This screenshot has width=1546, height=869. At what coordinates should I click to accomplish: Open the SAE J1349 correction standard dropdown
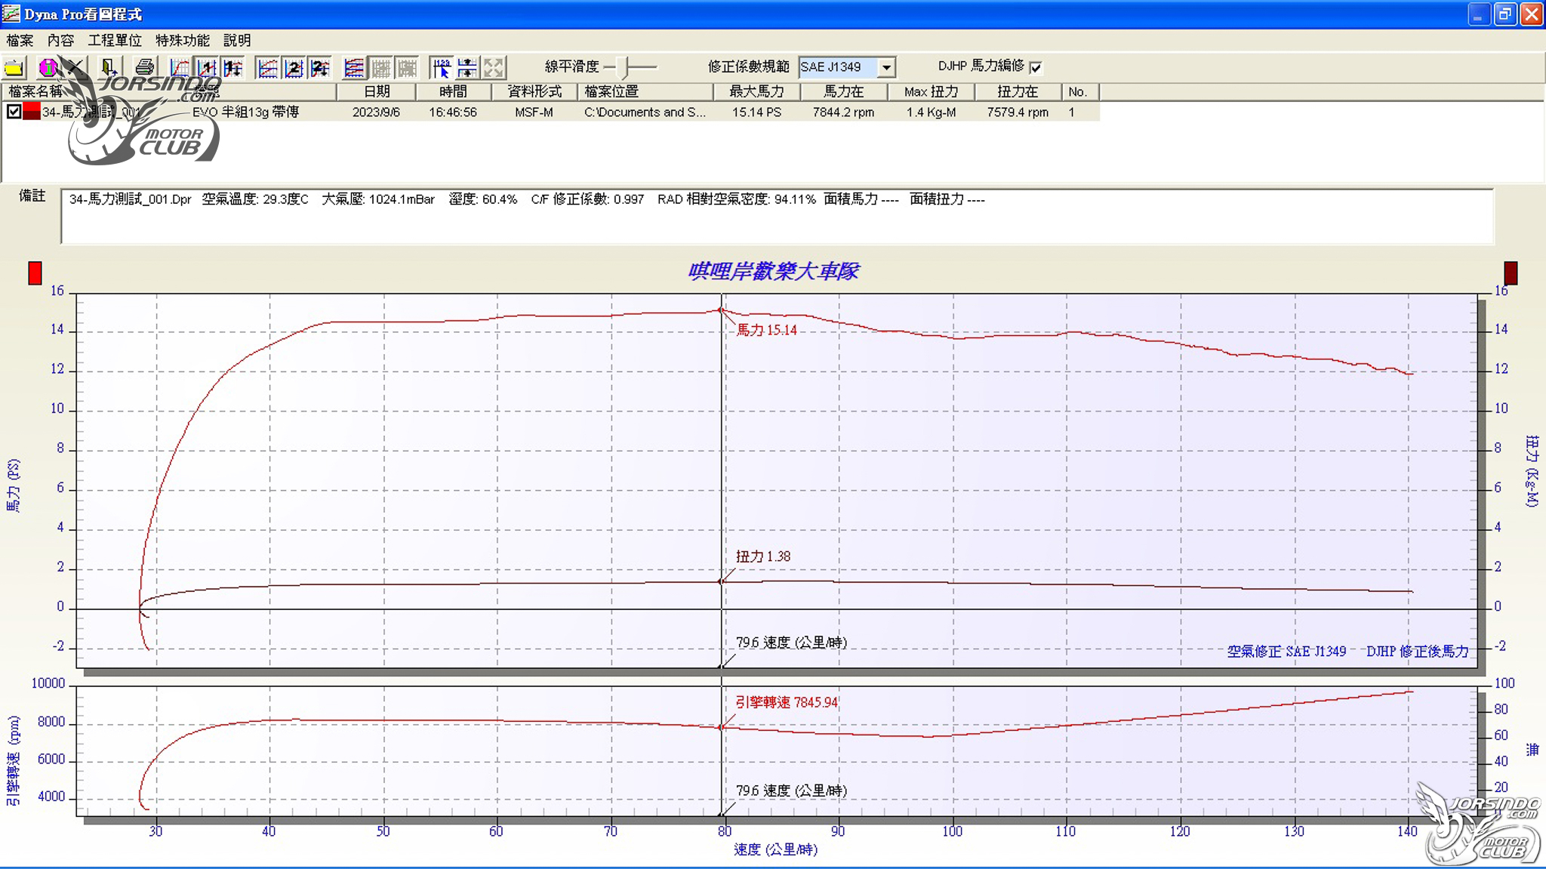[888, 67]
